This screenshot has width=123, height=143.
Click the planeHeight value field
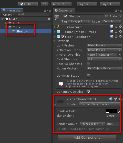point(114,116)
